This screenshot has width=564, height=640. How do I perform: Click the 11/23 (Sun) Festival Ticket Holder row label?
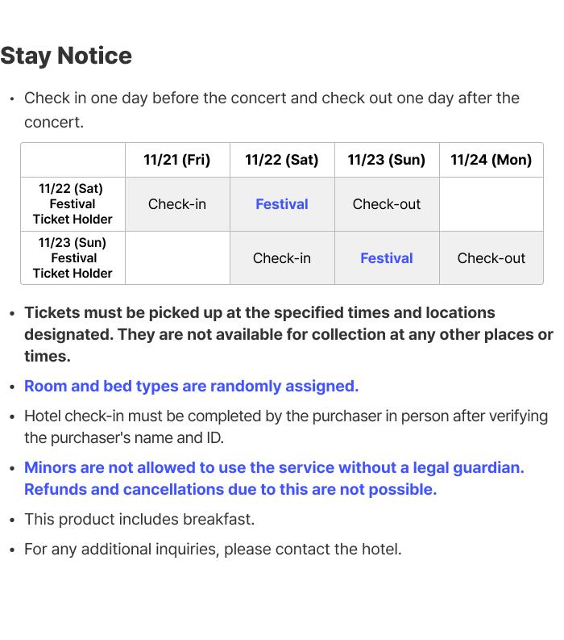(73, 258)
